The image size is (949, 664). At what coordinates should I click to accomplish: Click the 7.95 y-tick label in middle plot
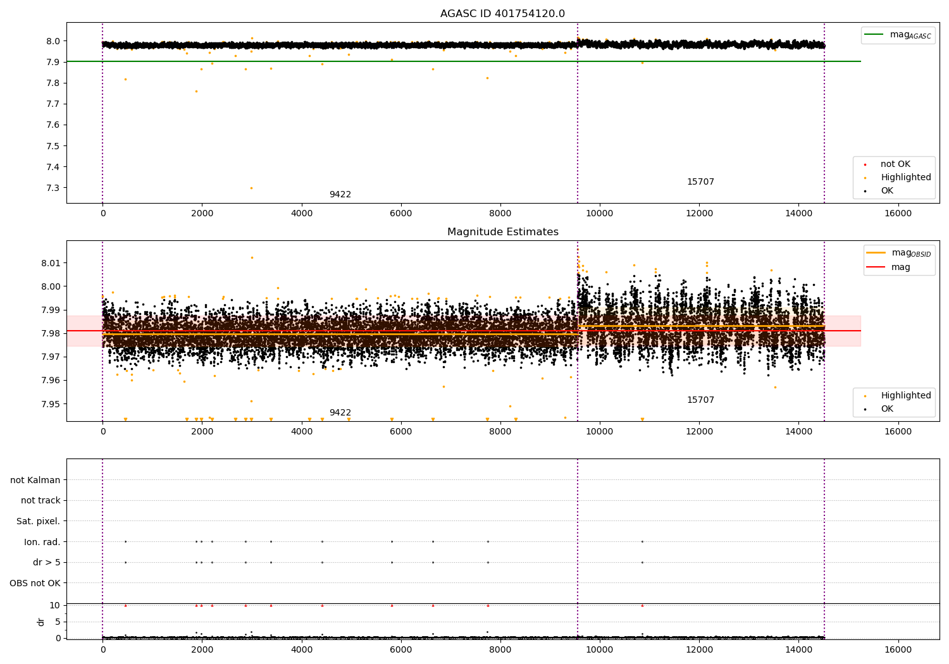tap(51, 404)
